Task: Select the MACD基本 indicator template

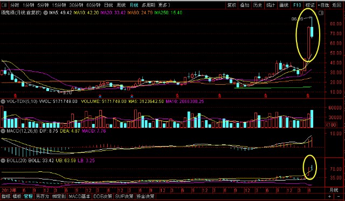Action: tap(79, 196)
